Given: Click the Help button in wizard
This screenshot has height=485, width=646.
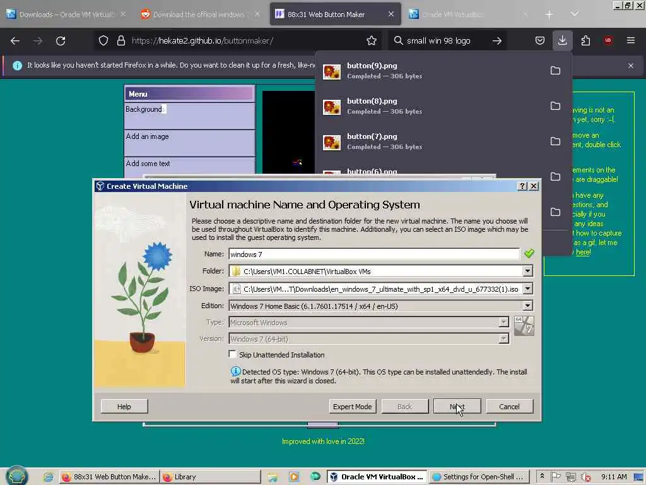Looking at the screenshot, I should coord(124,406).
